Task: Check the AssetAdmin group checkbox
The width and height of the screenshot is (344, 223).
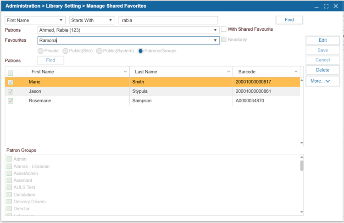Action: [9, 173]
